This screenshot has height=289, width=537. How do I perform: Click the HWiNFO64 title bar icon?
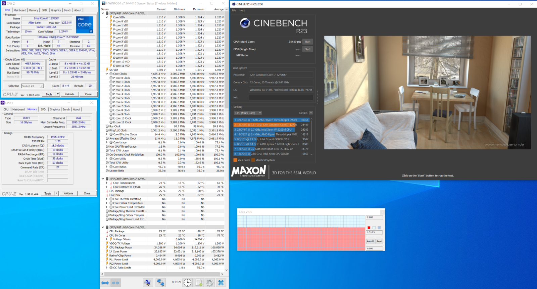point(103,3)
